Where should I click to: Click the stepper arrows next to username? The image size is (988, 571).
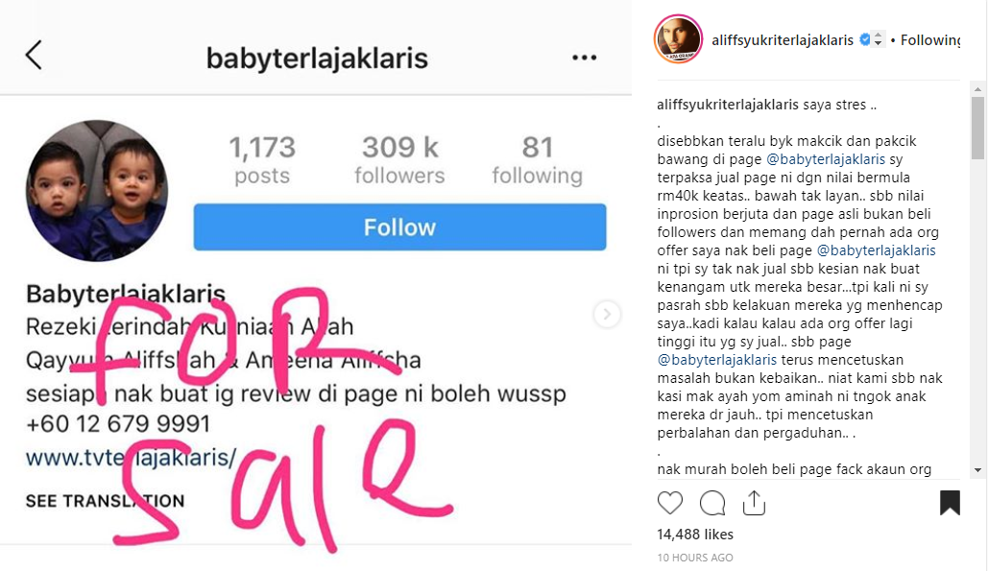(x=878, y=39)
